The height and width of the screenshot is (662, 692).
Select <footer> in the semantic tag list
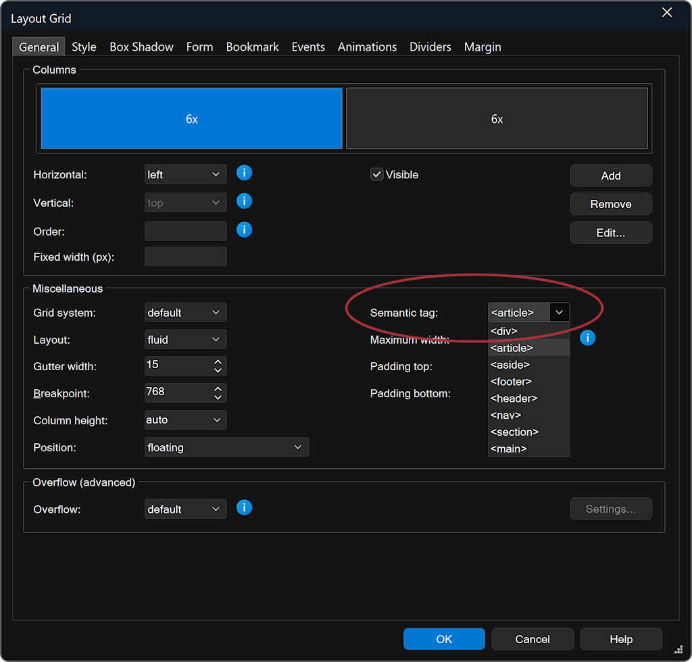[512, 382]
